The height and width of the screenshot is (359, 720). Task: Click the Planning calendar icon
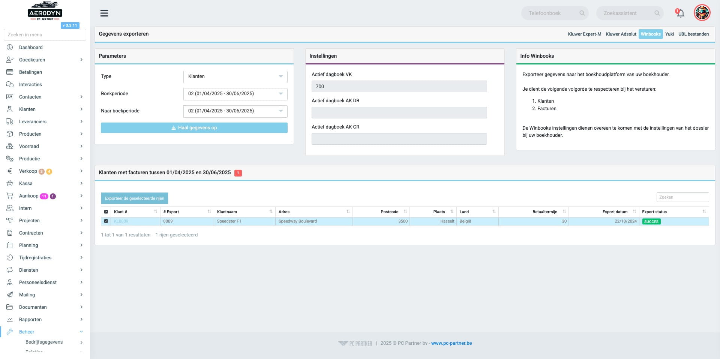[10, 245]
